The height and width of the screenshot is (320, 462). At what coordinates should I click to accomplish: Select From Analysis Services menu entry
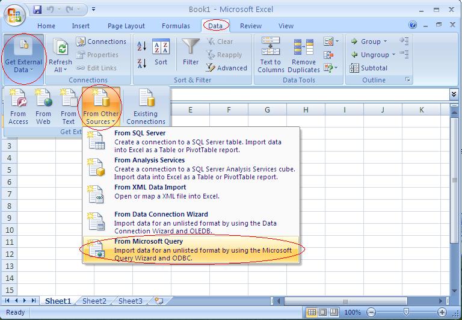191,168
